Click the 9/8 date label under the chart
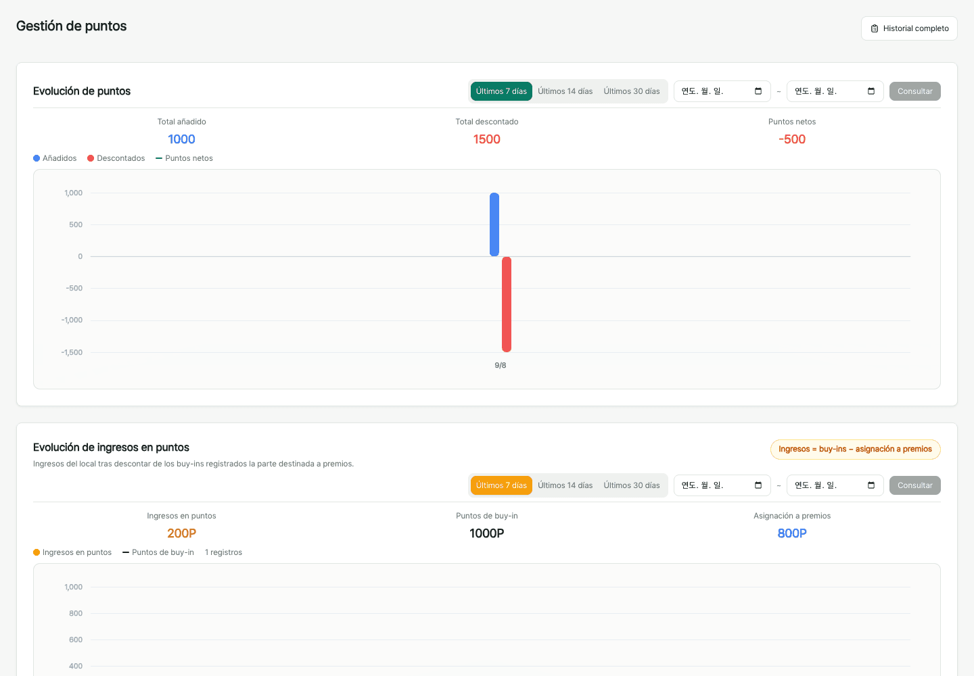The width and height of the screenshot is (974, 676). point(501,365)
